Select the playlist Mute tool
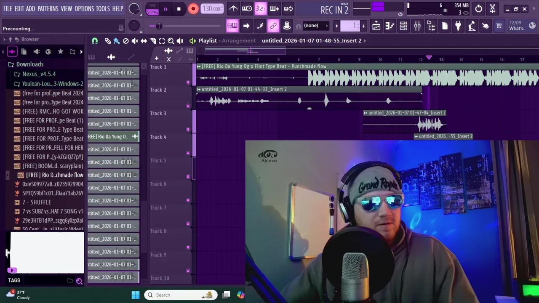Image resolution: width=539 pixels, height=303 pixels. pyautogui.click(x=135, y=41)
